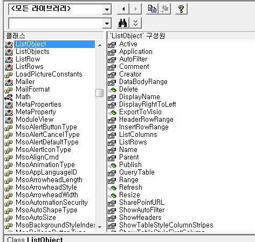Select the DataBodyRange member
This screenshot has width=255, height=242.
tap(143, 82)
